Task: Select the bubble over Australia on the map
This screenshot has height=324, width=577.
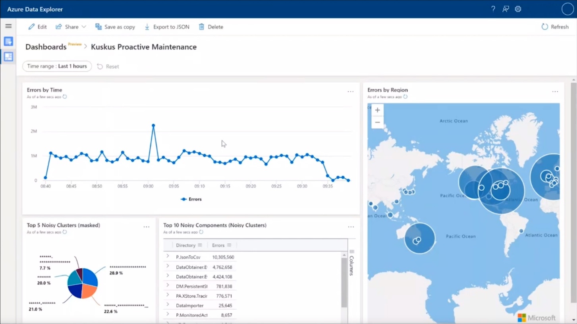Action: [420, 238]
